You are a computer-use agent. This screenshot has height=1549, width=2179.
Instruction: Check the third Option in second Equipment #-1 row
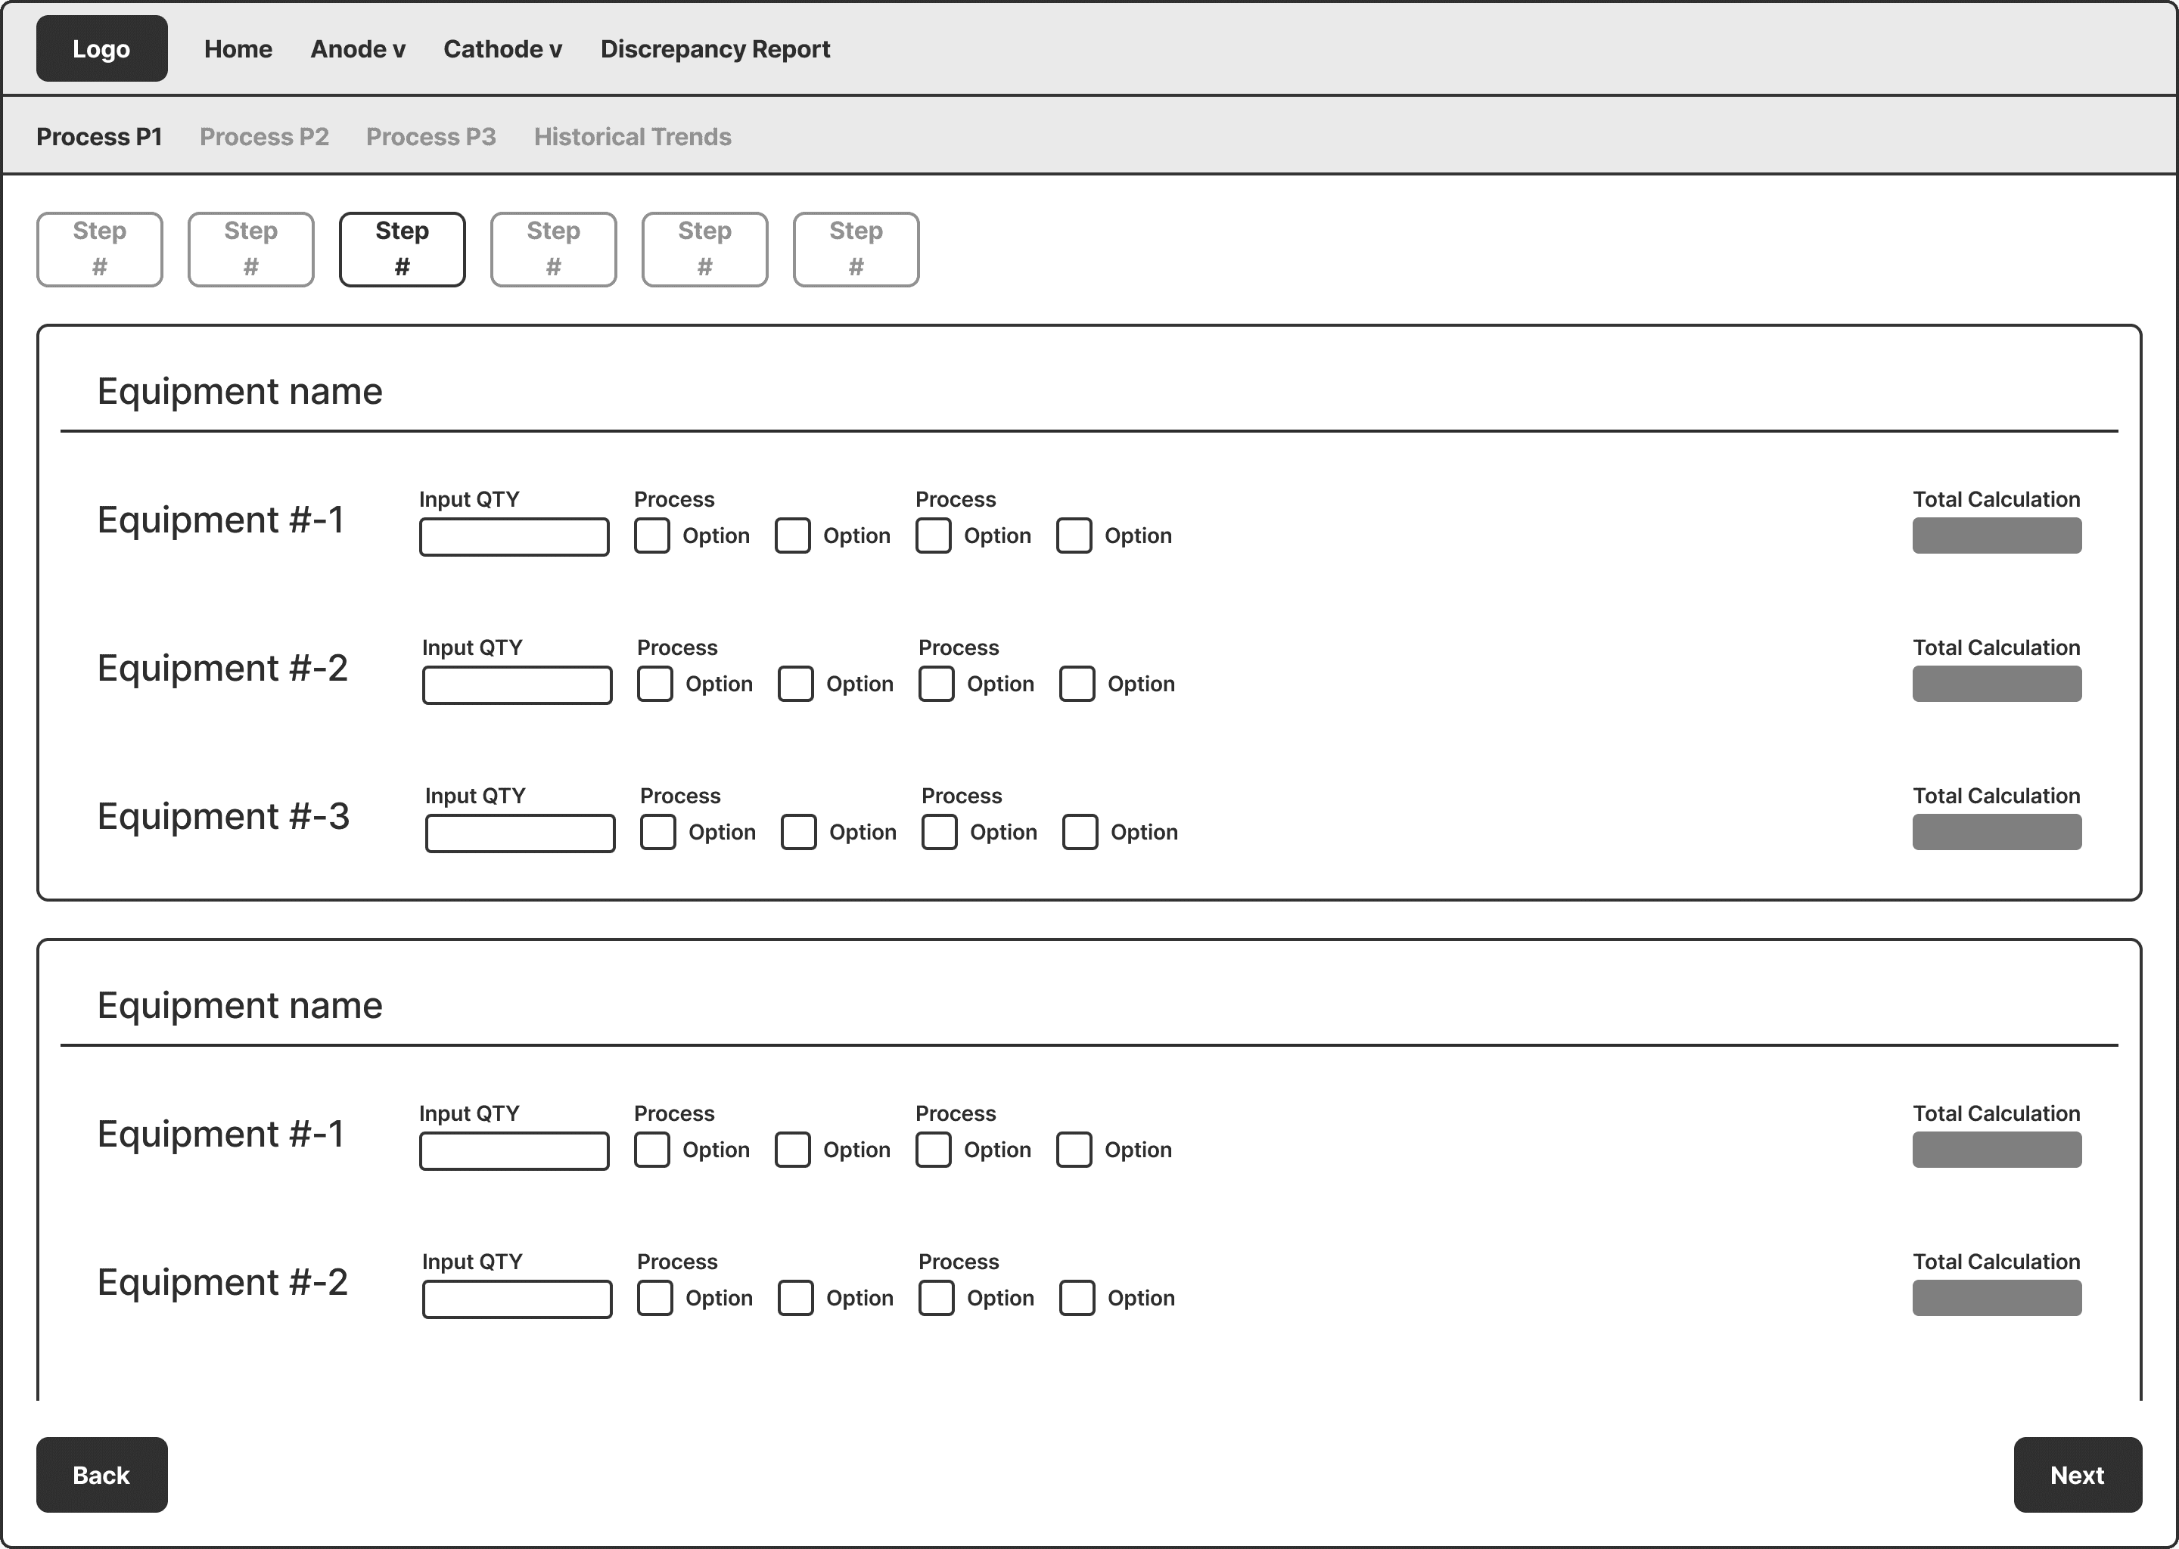[x=933, y=1150]
